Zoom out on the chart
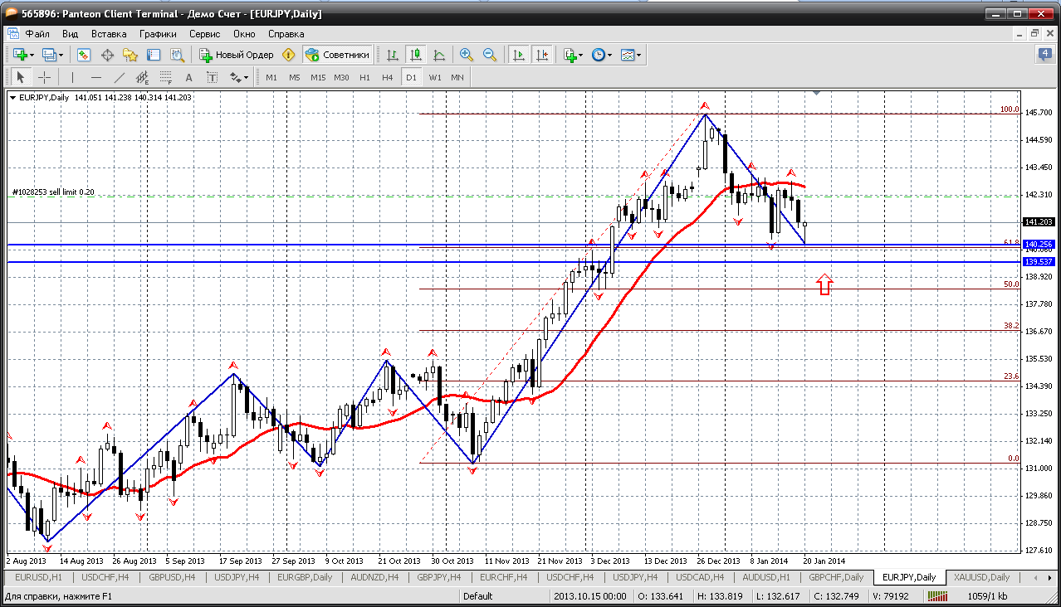Viewport: 1061px width, 607px height. [490, 55]
